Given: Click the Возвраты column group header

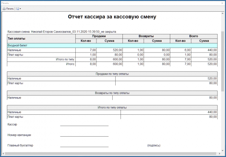Looking at the screenshot, I should click(x=146, y=36).
